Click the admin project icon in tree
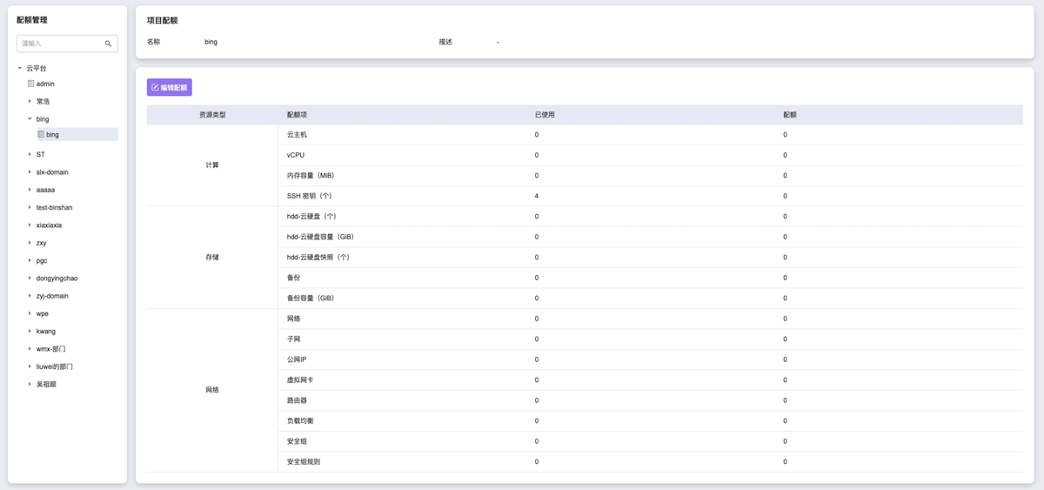 (30, 84)
